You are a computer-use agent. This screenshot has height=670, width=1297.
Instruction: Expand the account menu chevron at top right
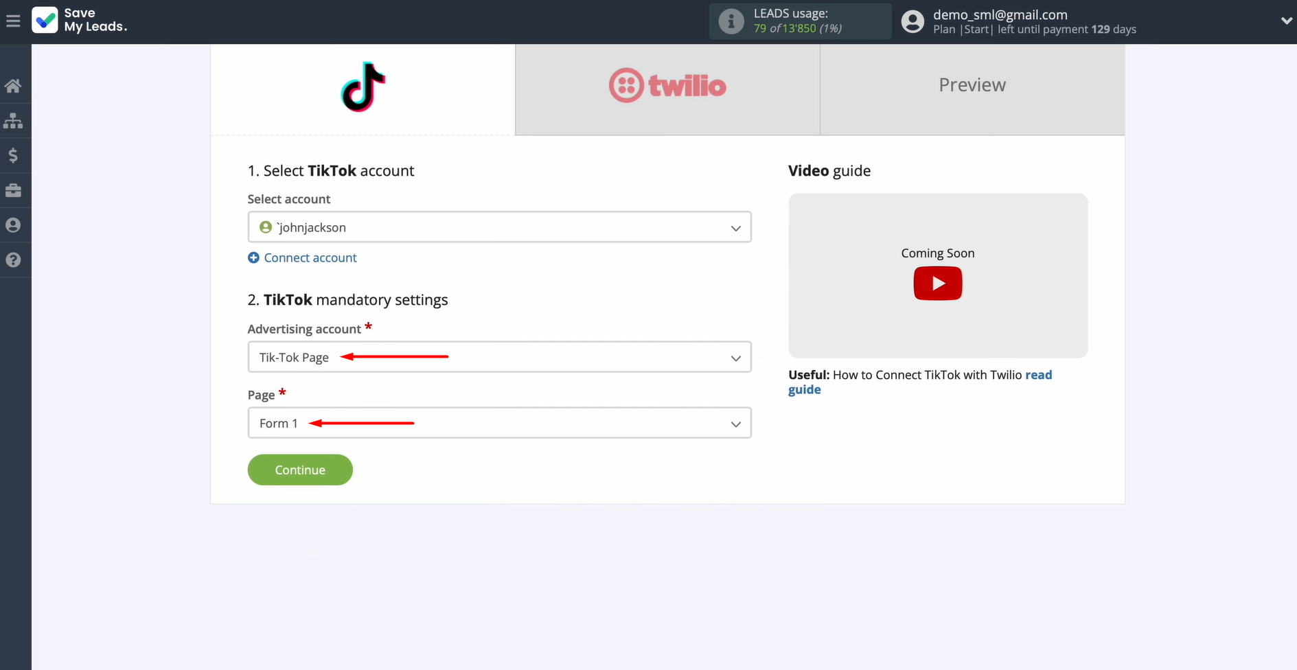(1287, 21)
